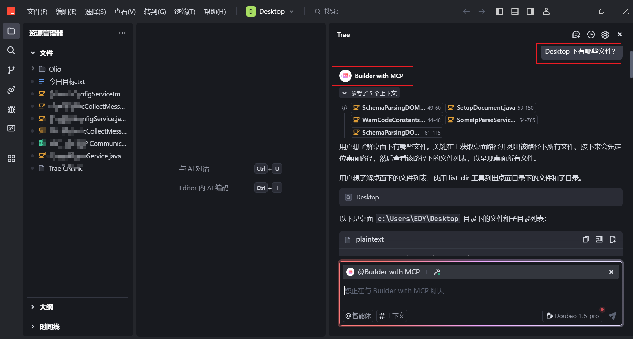Open the Search view in activity bar
The image size is (633, 339).
point(11,51)
